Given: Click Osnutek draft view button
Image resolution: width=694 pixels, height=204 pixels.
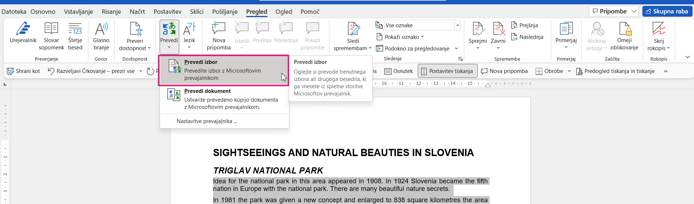Looking at the screenshot, I should pos(398,71).
